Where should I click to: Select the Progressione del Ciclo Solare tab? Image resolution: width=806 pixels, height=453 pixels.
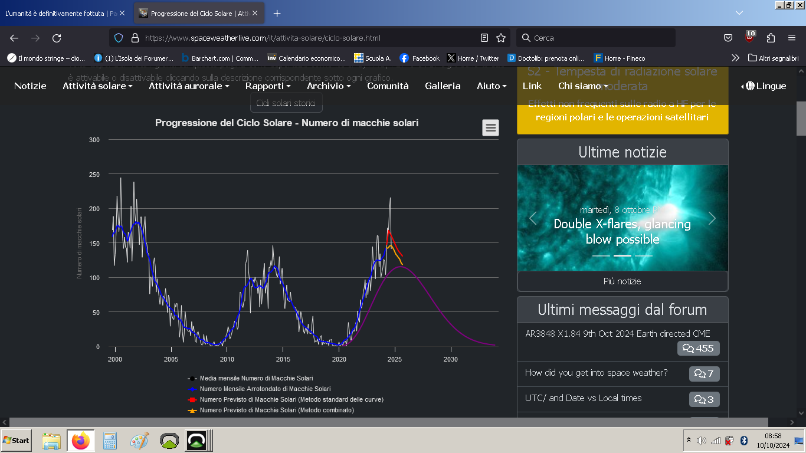(193, 13)
